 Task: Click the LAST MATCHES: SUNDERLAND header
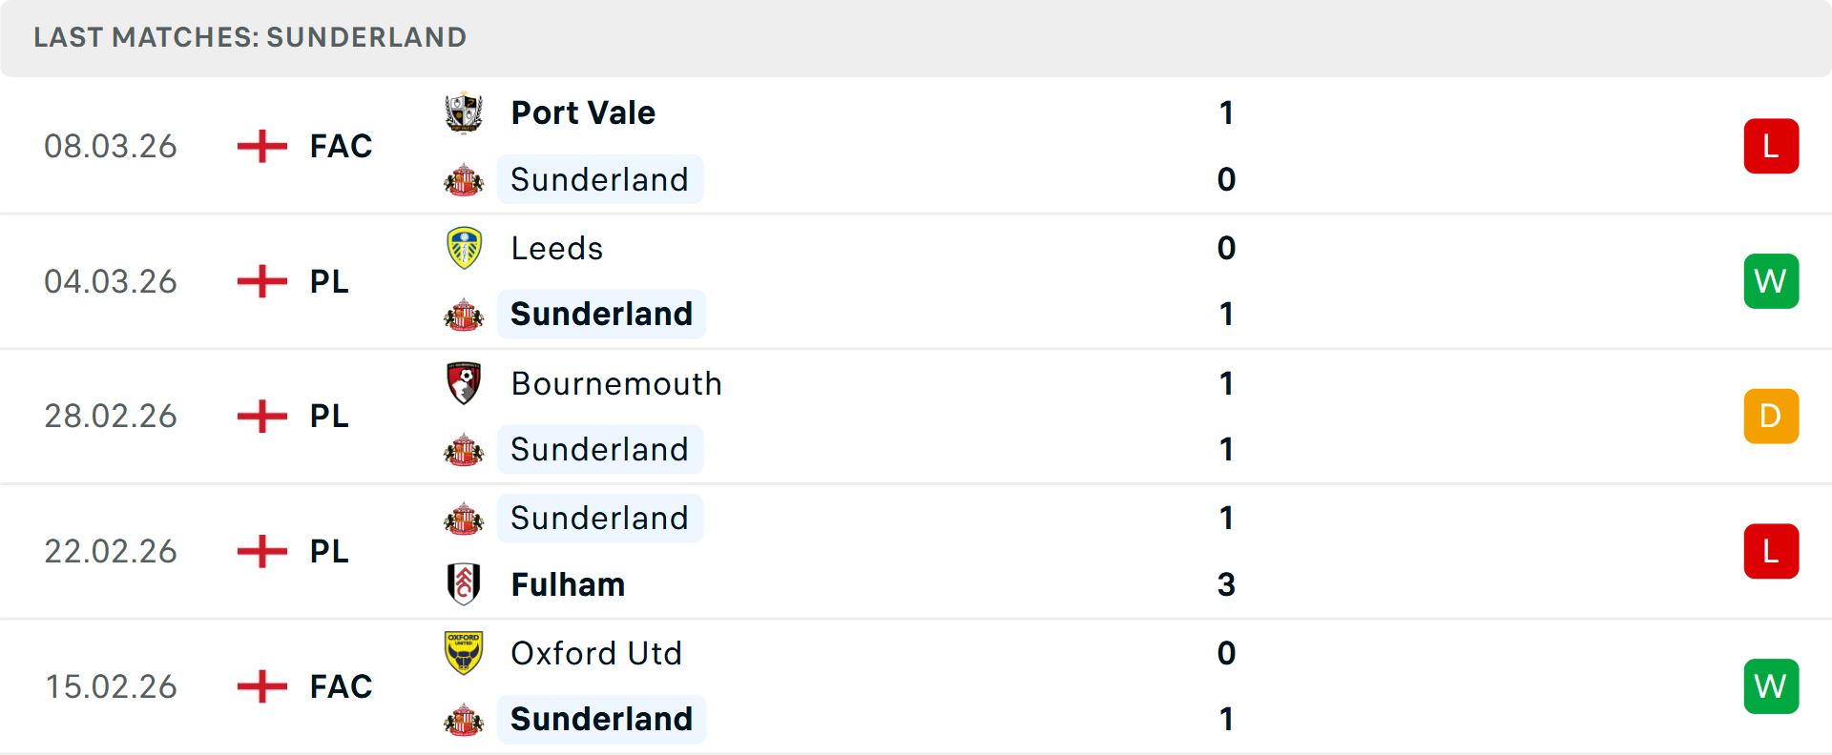(249, 37)
